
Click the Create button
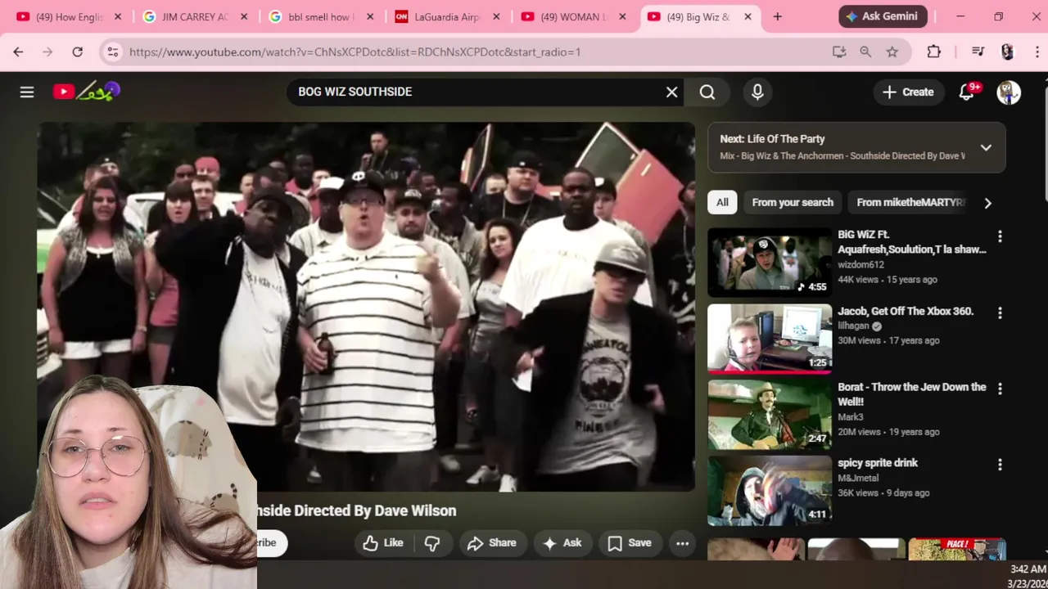click(x=908, y=92)
